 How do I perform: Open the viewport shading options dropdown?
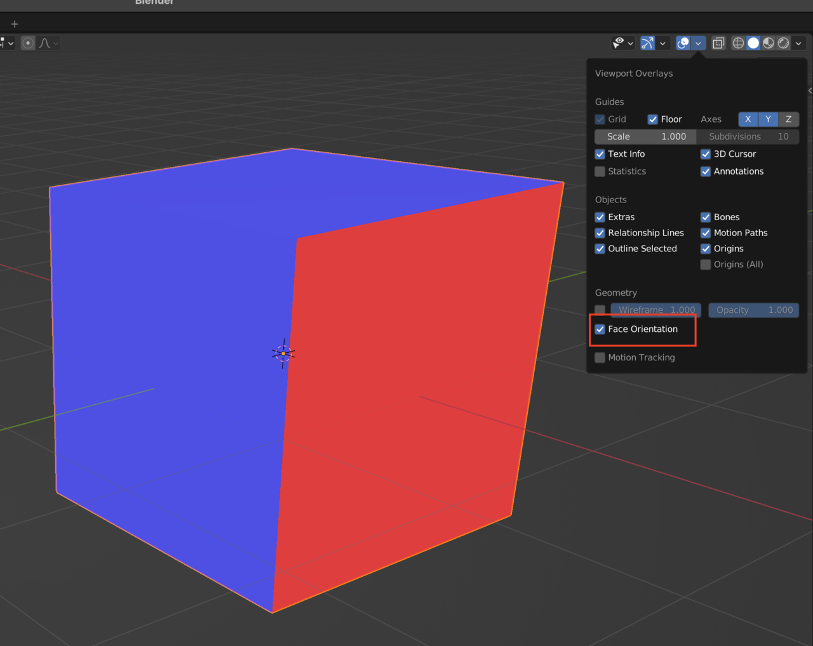pos(798,43)
